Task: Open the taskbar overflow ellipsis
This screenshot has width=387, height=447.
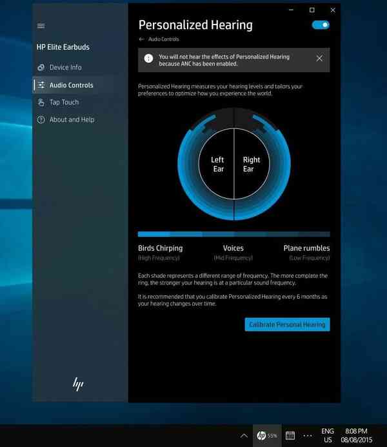Action: point(308,435)
